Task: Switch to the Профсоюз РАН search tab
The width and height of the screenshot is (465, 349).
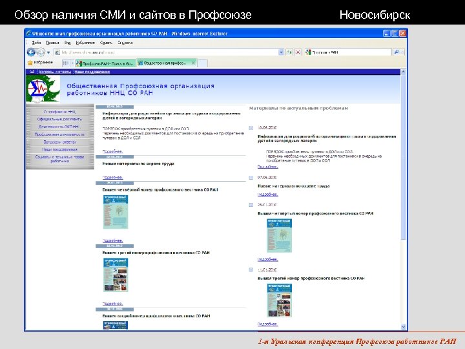Action: 105,63
